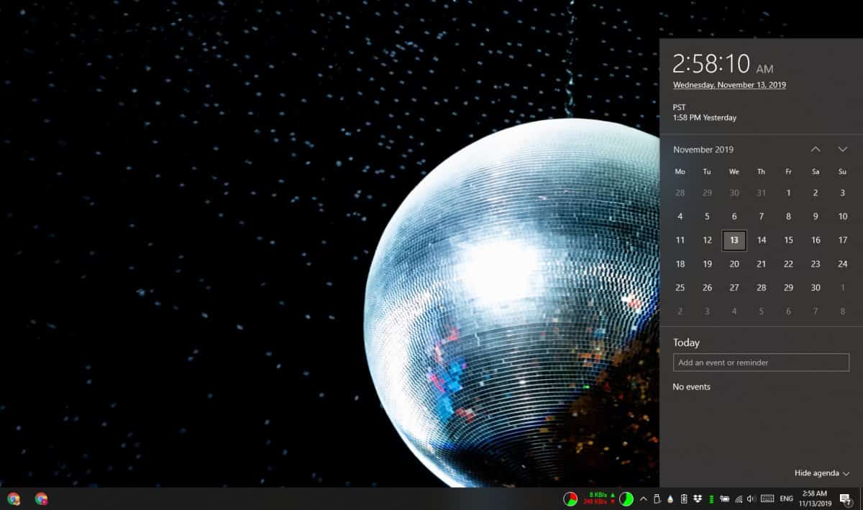
Task: Switch input language via ENG indicator
Action: point(786,499)
